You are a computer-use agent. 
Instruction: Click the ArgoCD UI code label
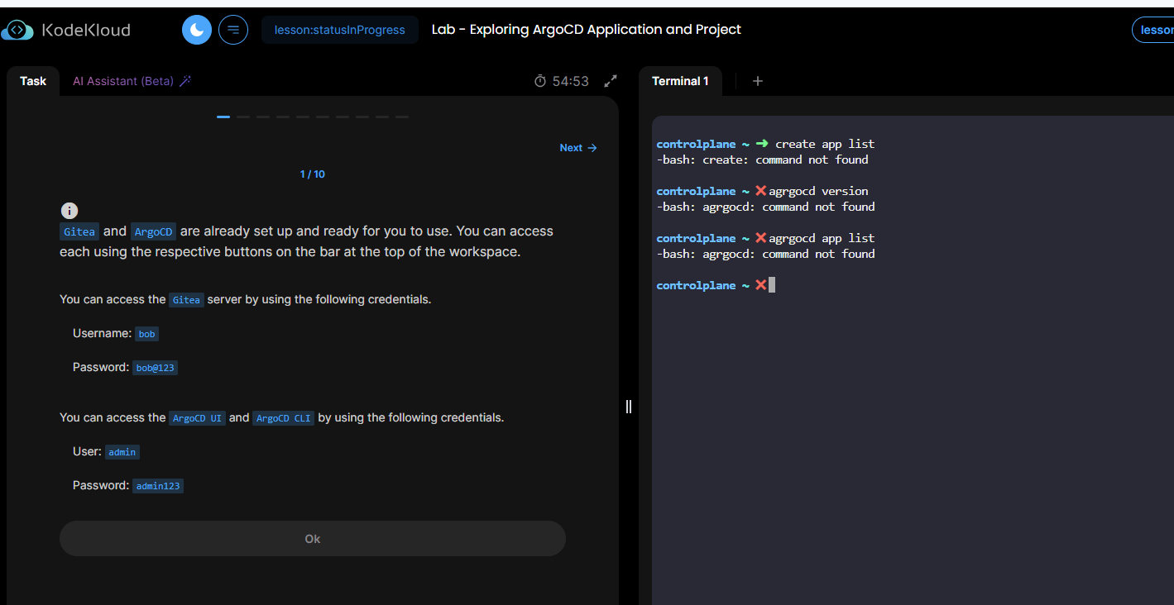pyautogui.click(x=198, y=418)
